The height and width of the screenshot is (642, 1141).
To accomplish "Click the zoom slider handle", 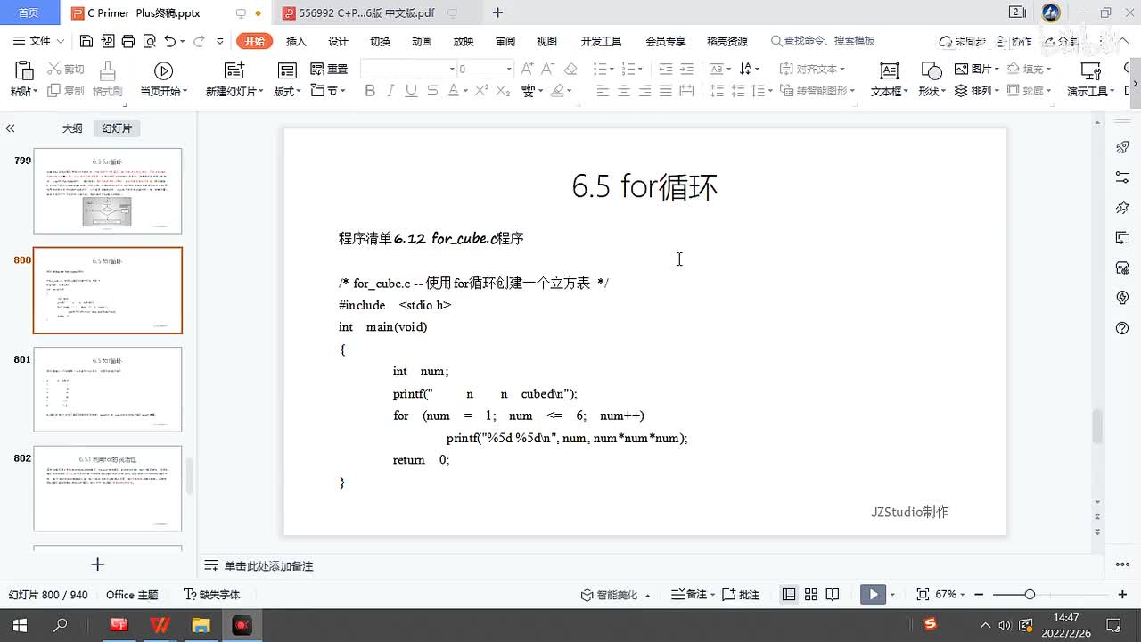I will pyautogui.click(x=1030, y=595).
